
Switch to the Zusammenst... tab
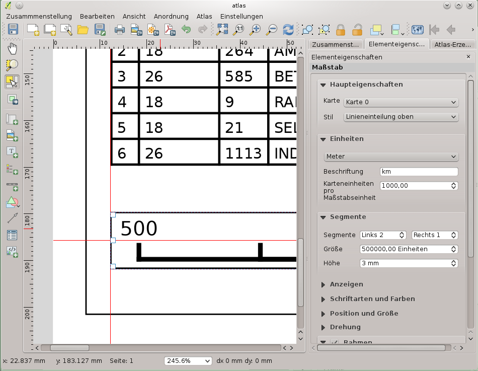coord(335,44)
